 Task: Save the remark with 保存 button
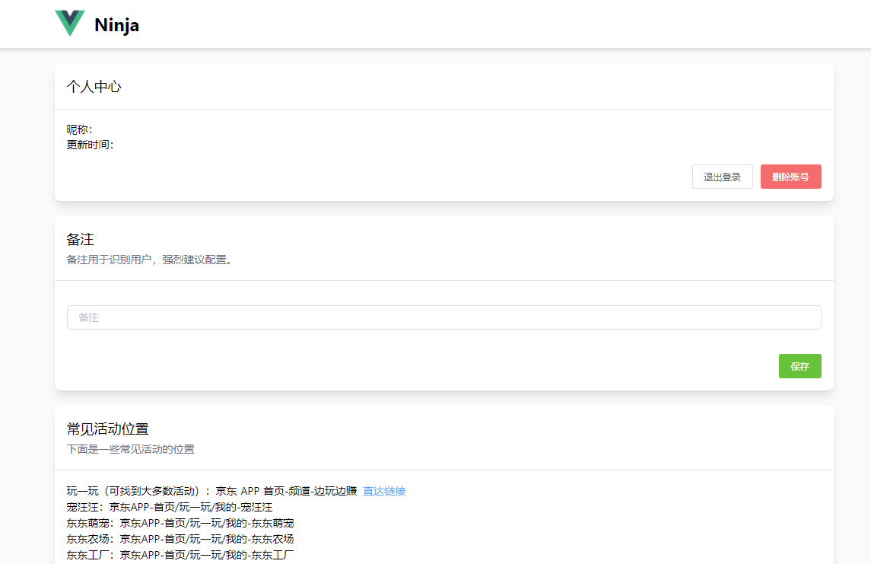click(800, 366)
